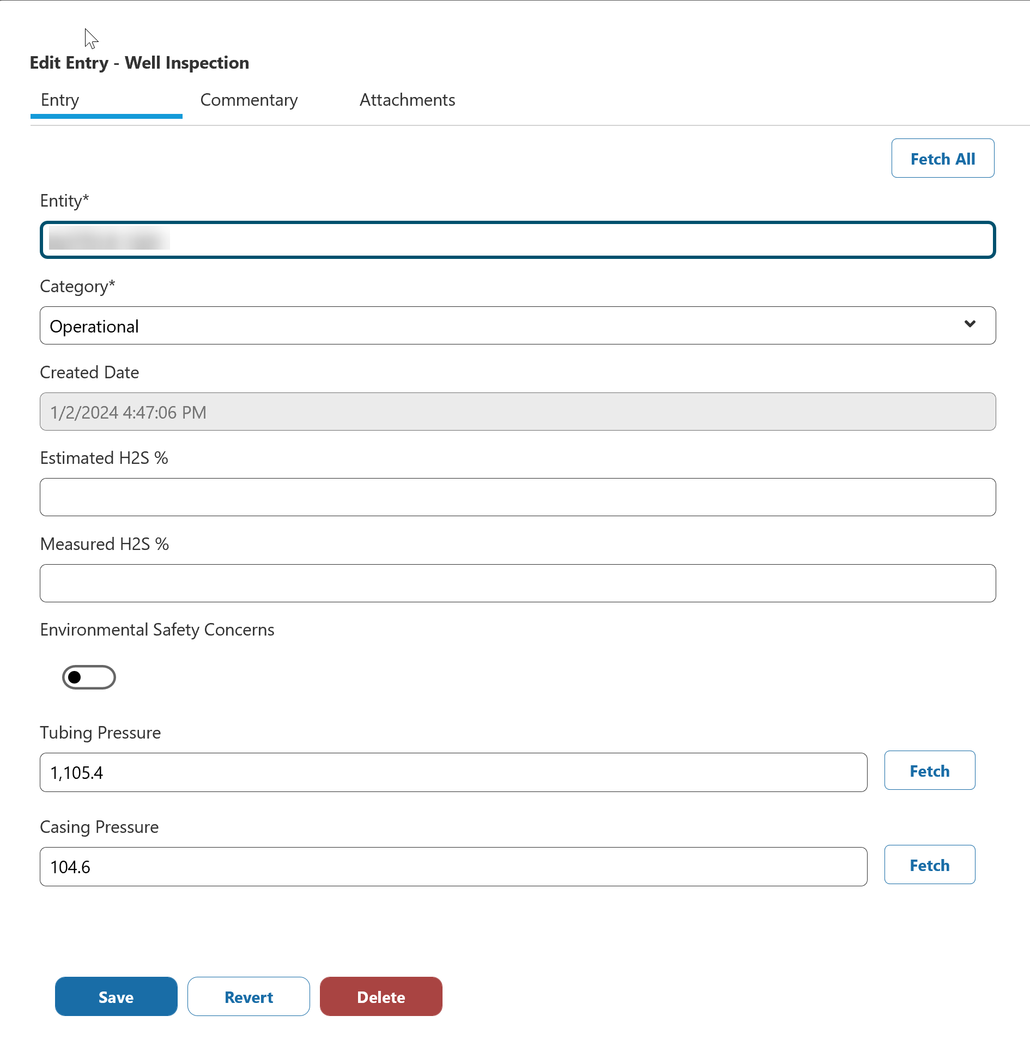Click into the Entity field
This screenshot has height=1040, width=1030.
coord(518,240)
